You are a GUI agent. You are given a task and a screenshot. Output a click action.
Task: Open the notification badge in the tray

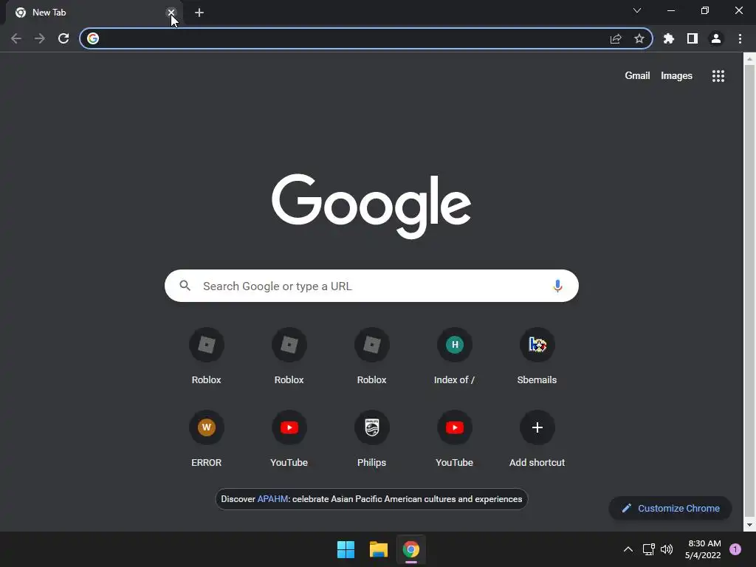tap(735, 549)
